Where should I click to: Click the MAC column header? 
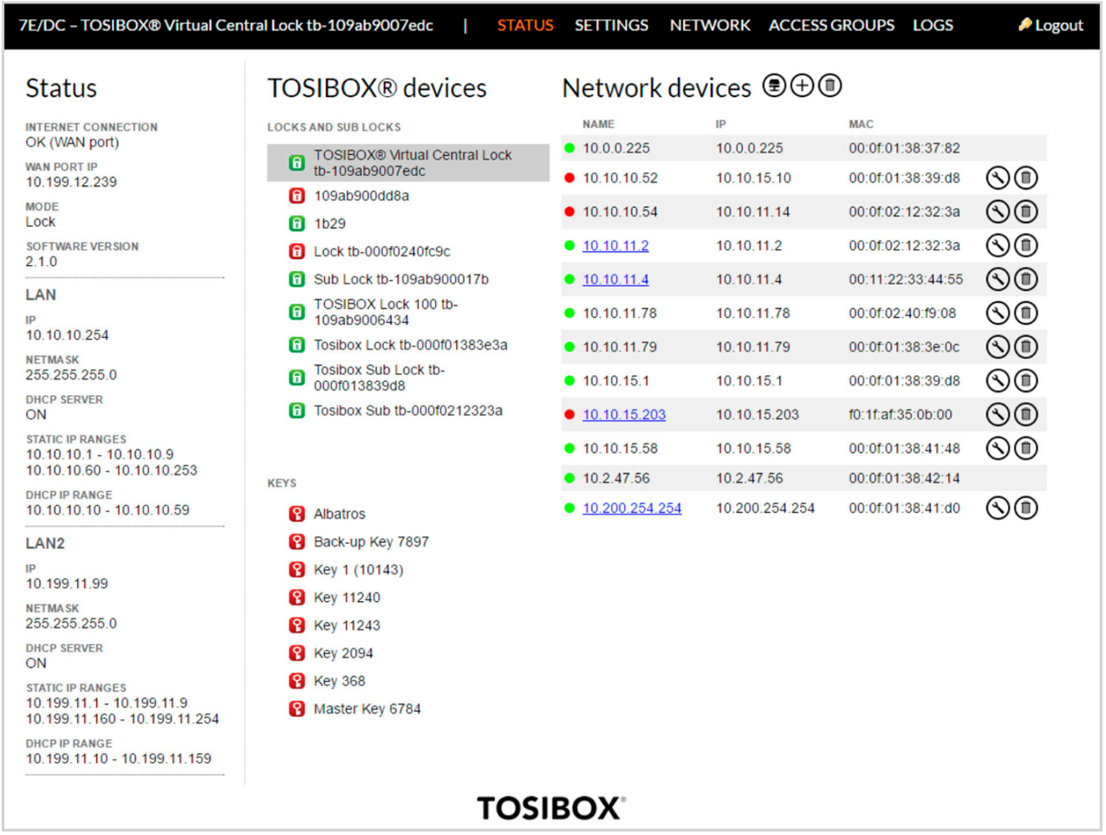[x=861, y=125]
